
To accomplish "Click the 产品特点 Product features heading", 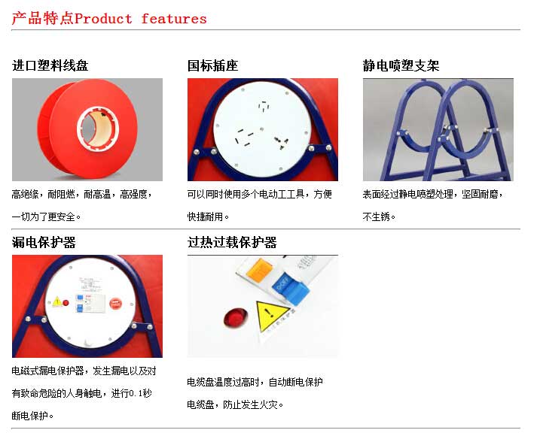I will [x=109, y=19].
